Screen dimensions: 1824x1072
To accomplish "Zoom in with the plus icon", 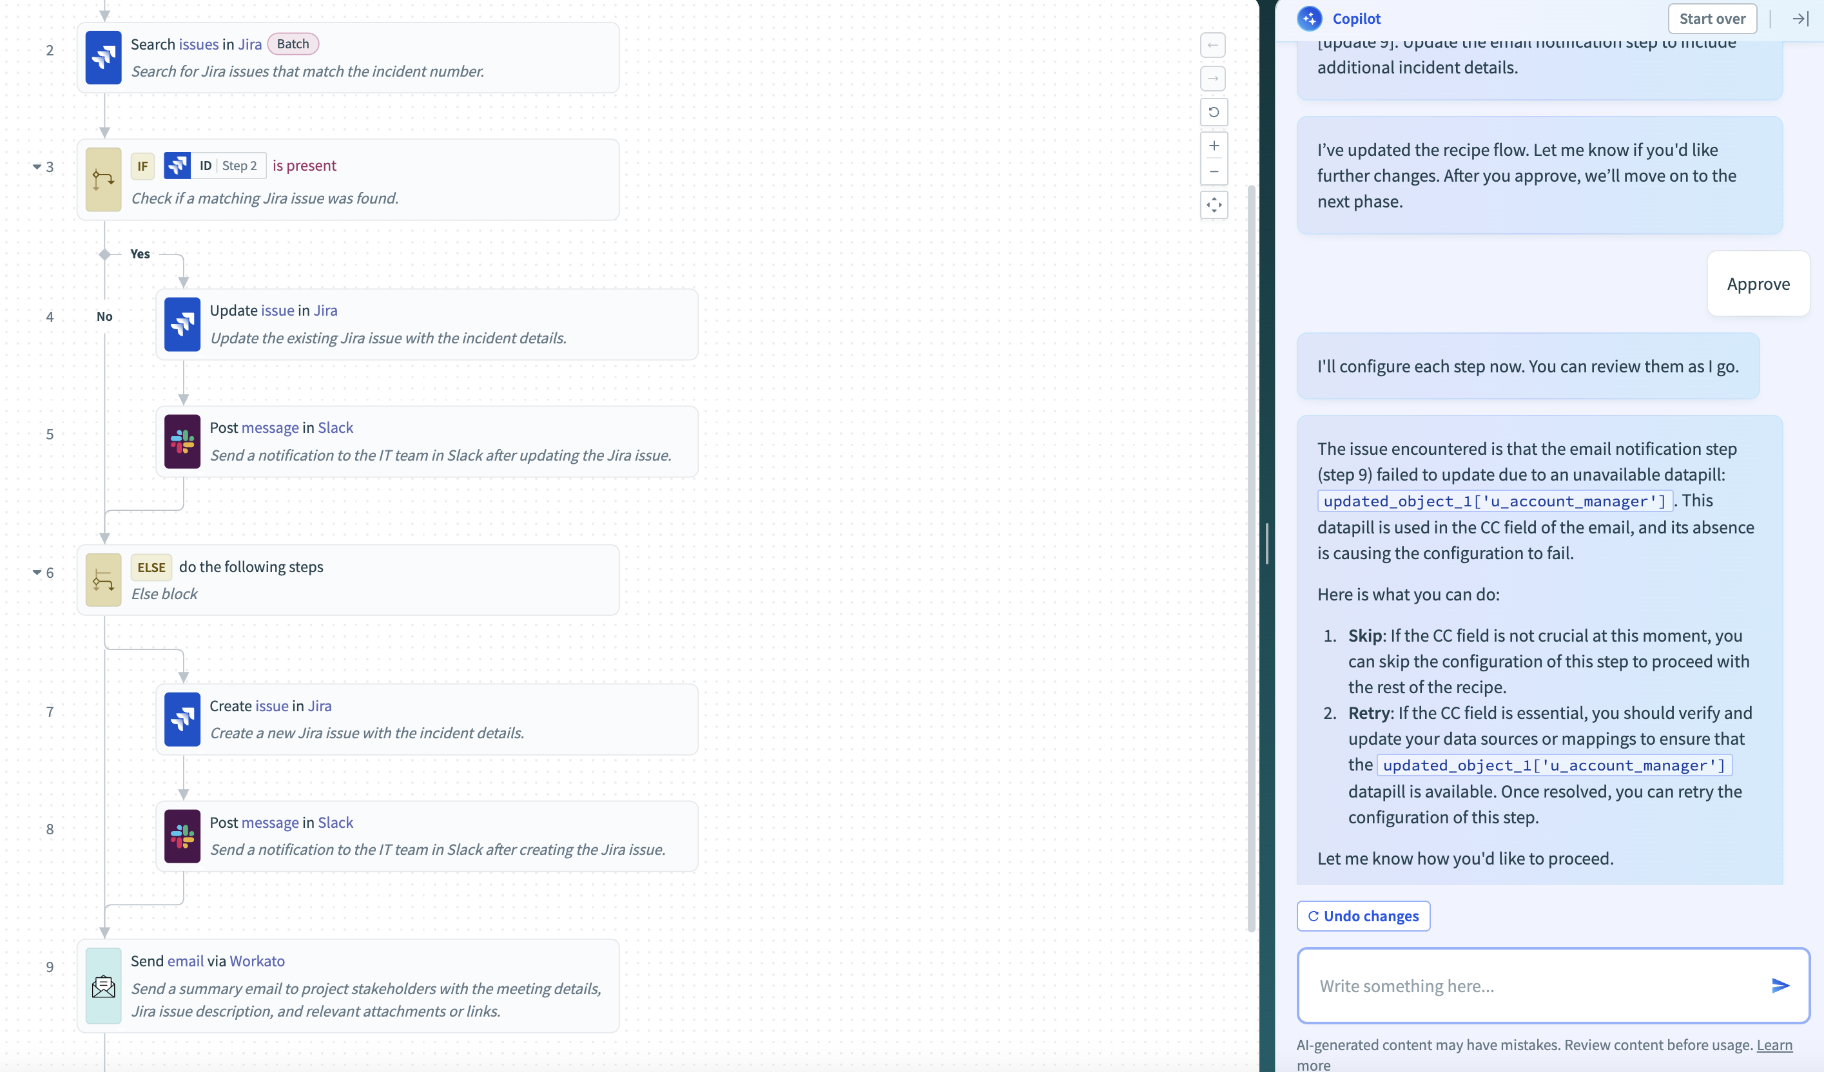I will coord(1214,146).
